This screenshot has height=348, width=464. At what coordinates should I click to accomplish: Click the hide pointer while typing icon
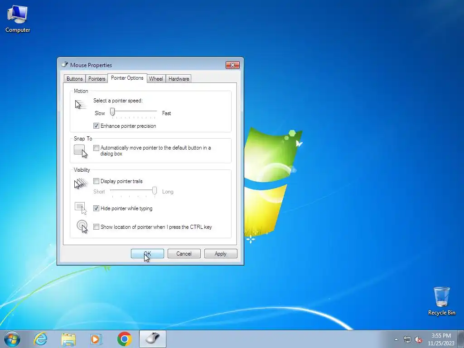click(x=81, y=208)
